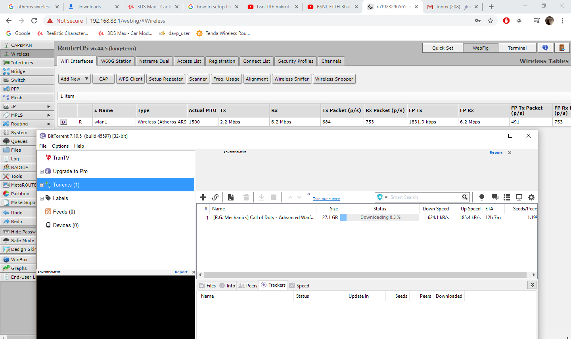Click the ghost extension icon in Chrome

coord(519,21)
